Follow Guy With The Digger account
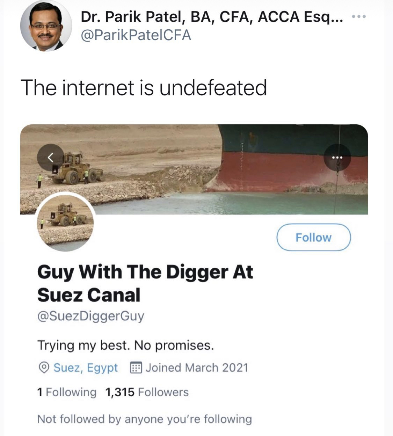This screenshot has height=436, width=393. (x=313, y=238)
